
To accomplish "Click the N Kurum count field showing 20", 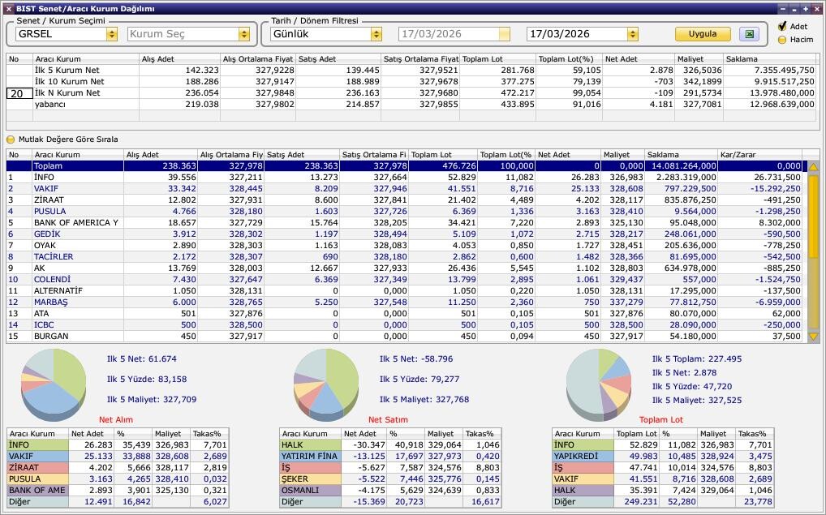I will tap(19, 93).
